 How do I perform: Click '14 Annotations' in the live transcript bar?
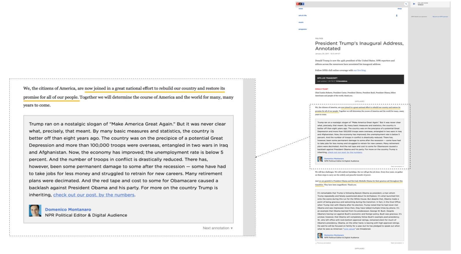(342, 81)
